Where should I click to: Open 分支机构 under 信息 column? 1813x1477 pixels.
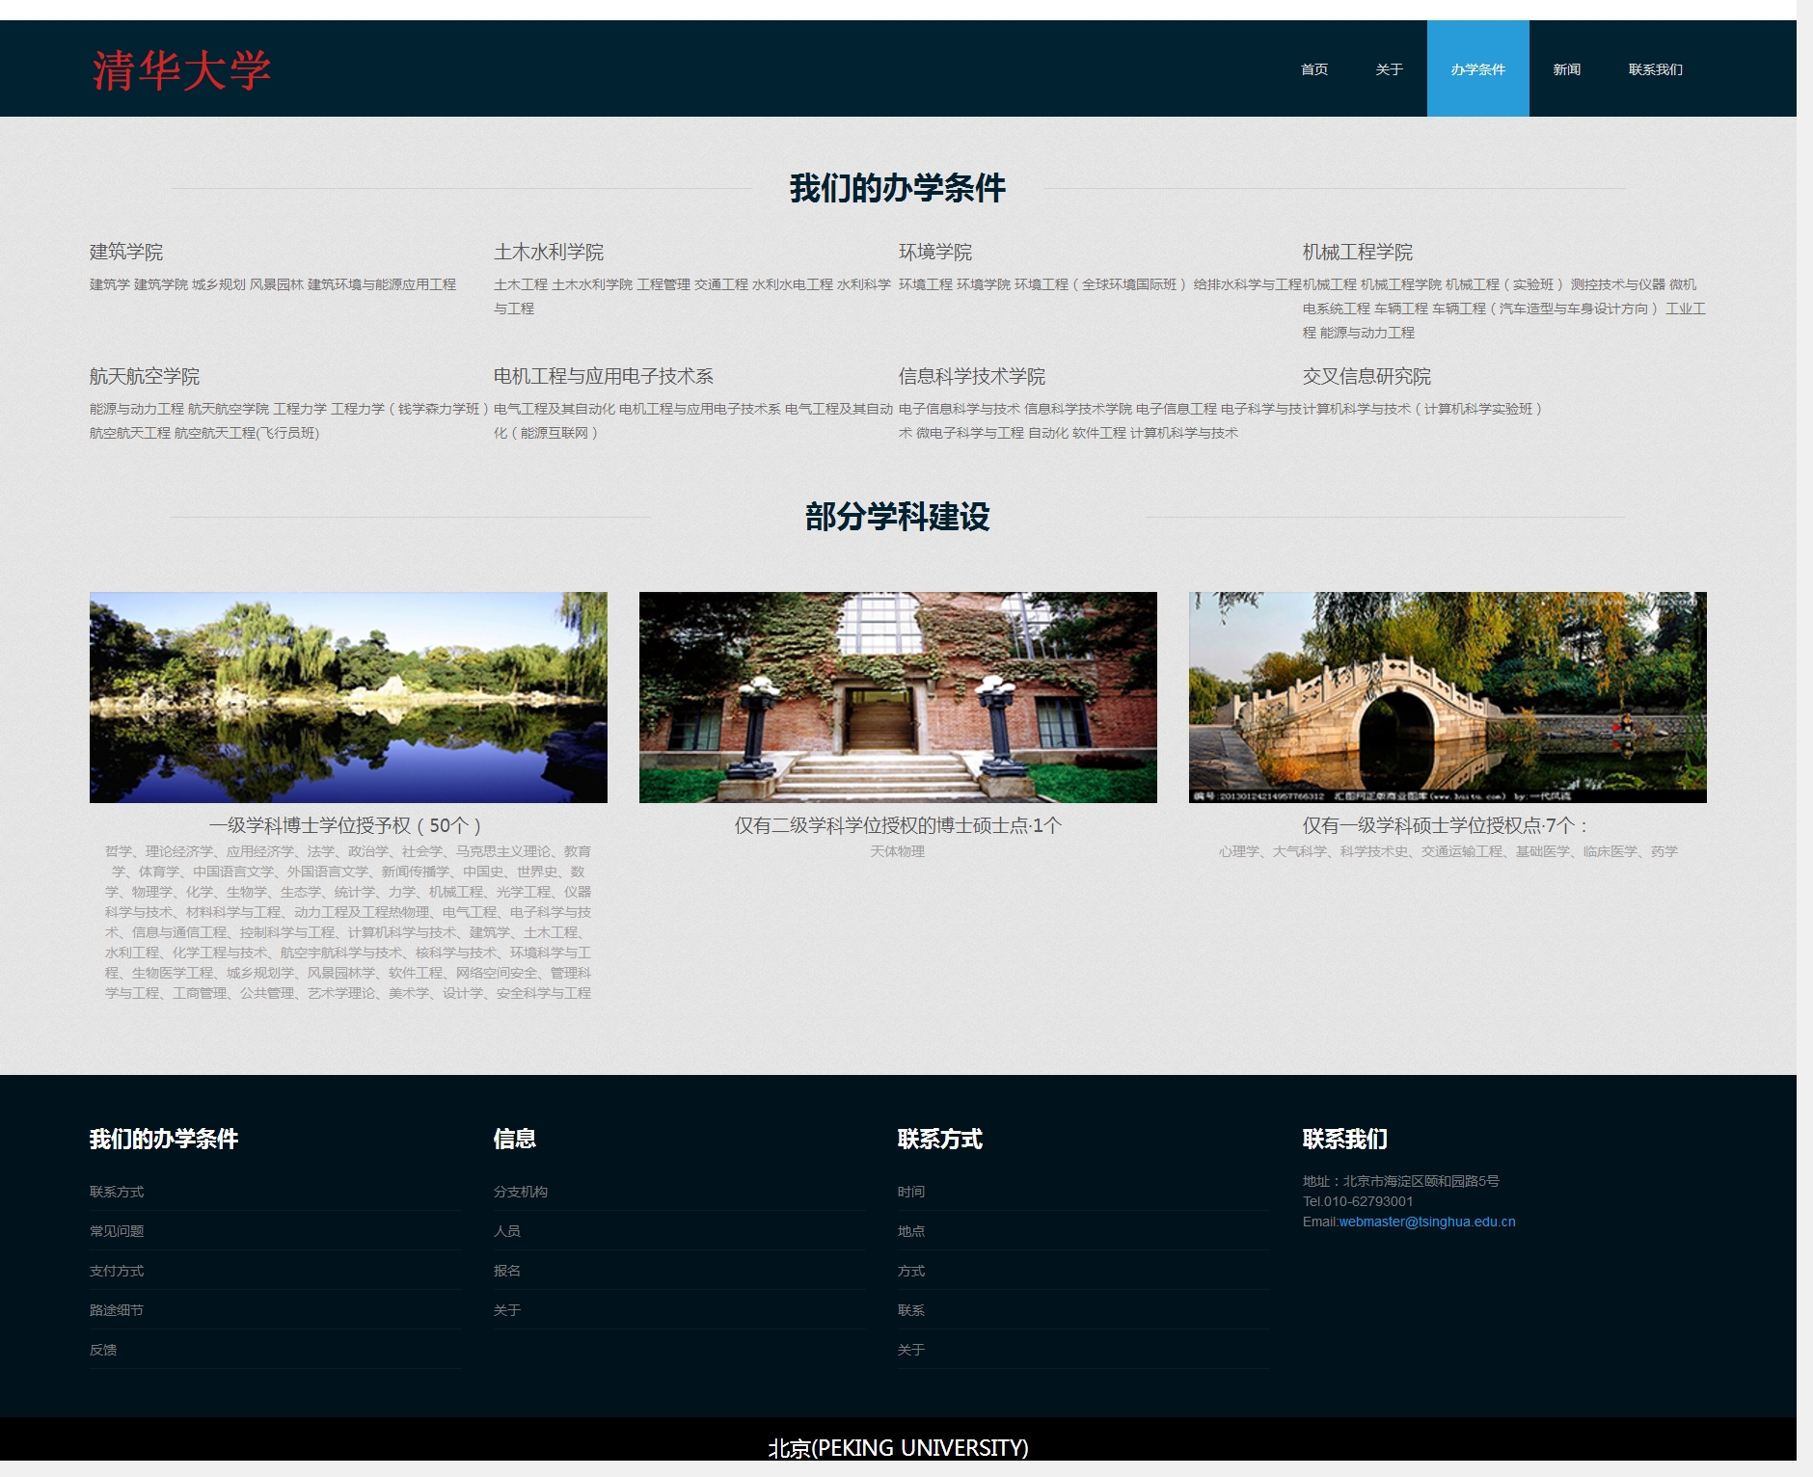pyautogui.click(x=521, y=1192)
